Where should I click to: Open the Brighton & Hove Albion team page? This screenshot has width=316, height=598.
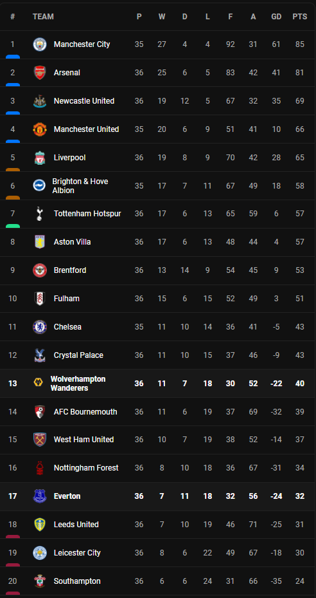coord(80,186)
